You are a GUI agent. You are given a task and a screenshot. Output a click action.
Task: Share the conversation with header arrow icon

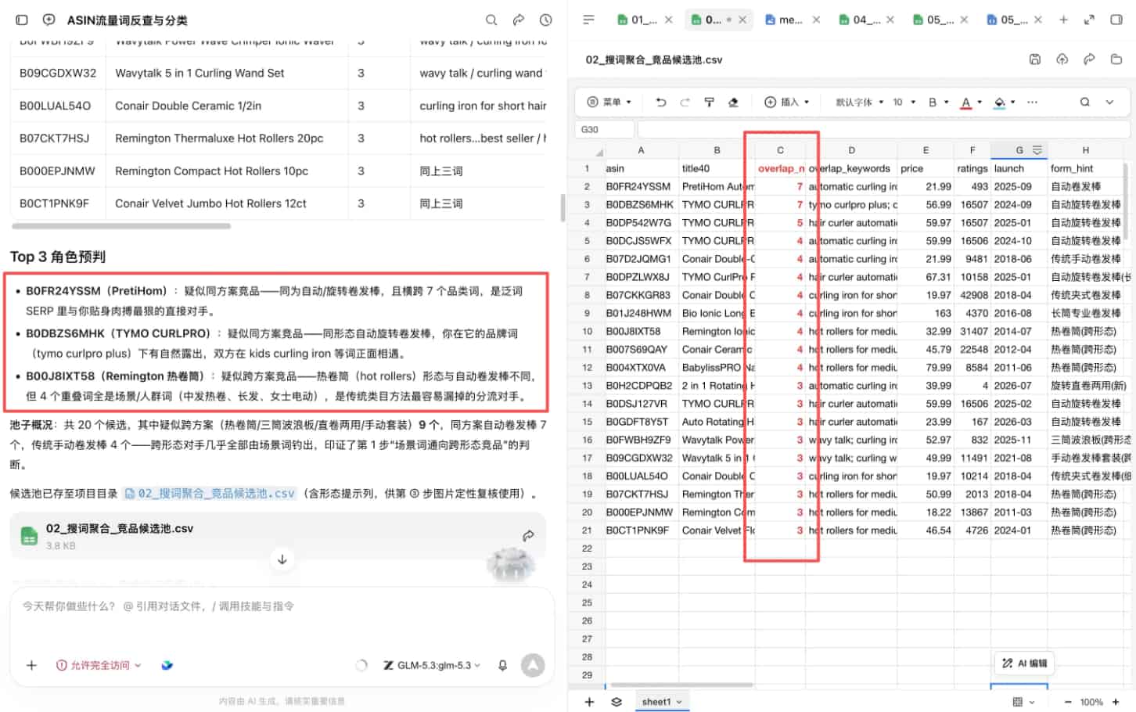pos(519,20)
